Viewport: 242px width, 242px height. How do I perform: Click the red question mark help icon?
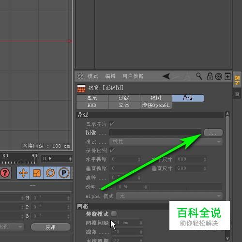5,173
